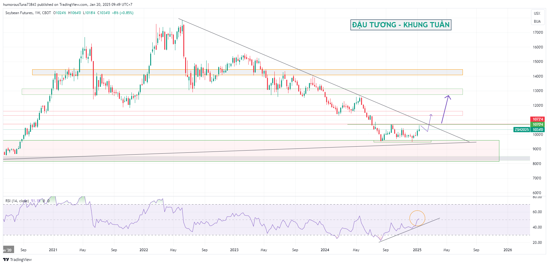Click the 1600'0 price axis label
Image resolution: width=549 pixels, height=265 pixels.
coord(538,47)
